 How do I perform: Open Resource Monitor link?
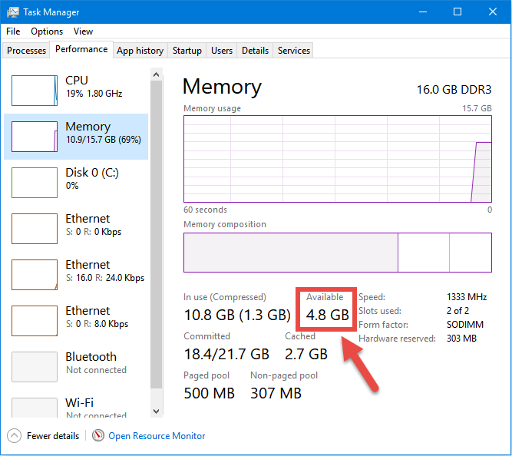pyautogui.click(x=157, y=436)
